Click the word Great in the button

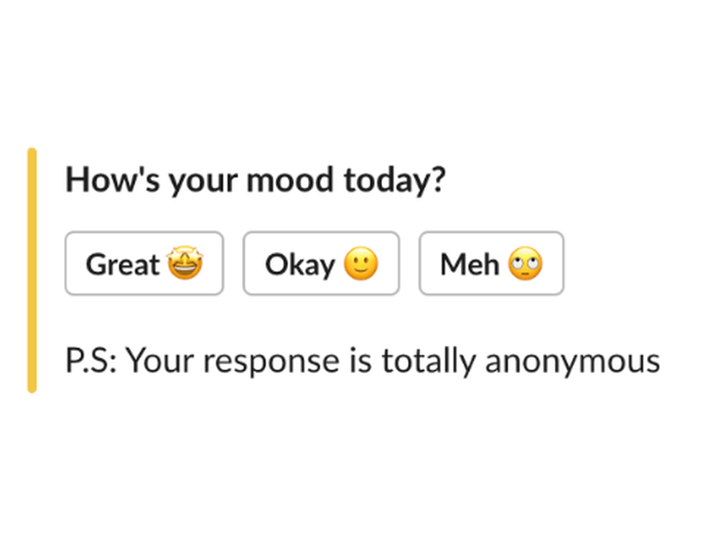point(122,265)
